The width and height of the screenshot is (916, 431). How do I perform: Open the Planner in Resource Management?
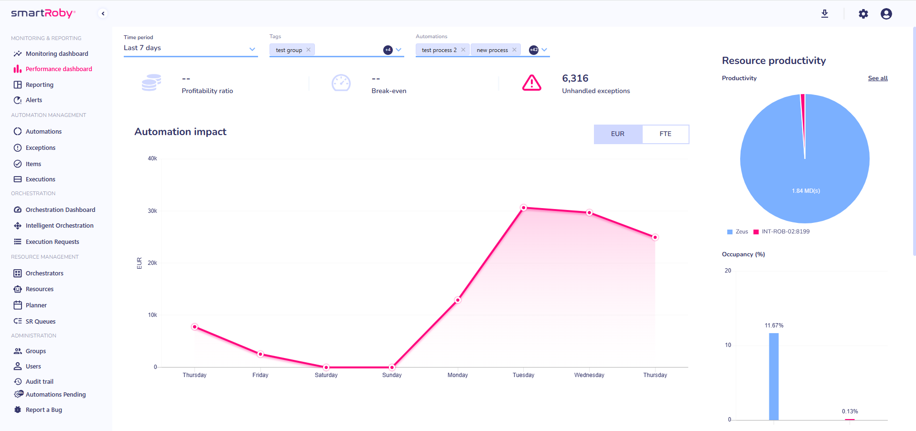pyautogui.click(x=34, y=305)
